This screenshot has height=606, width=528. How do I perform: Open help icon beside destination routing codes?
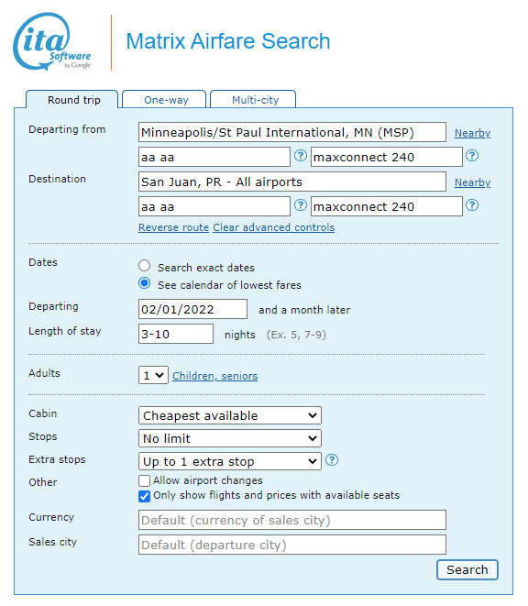301,205
